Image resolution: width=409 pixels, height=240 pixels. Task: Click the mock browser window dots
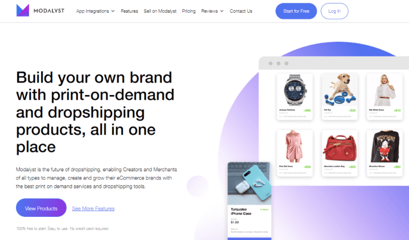point(278,64)
